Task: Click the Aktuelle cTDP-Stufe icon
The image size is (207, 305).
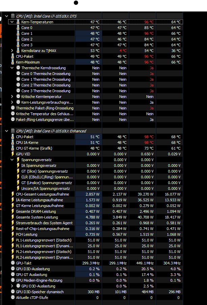Action: (x=13, y=298)
